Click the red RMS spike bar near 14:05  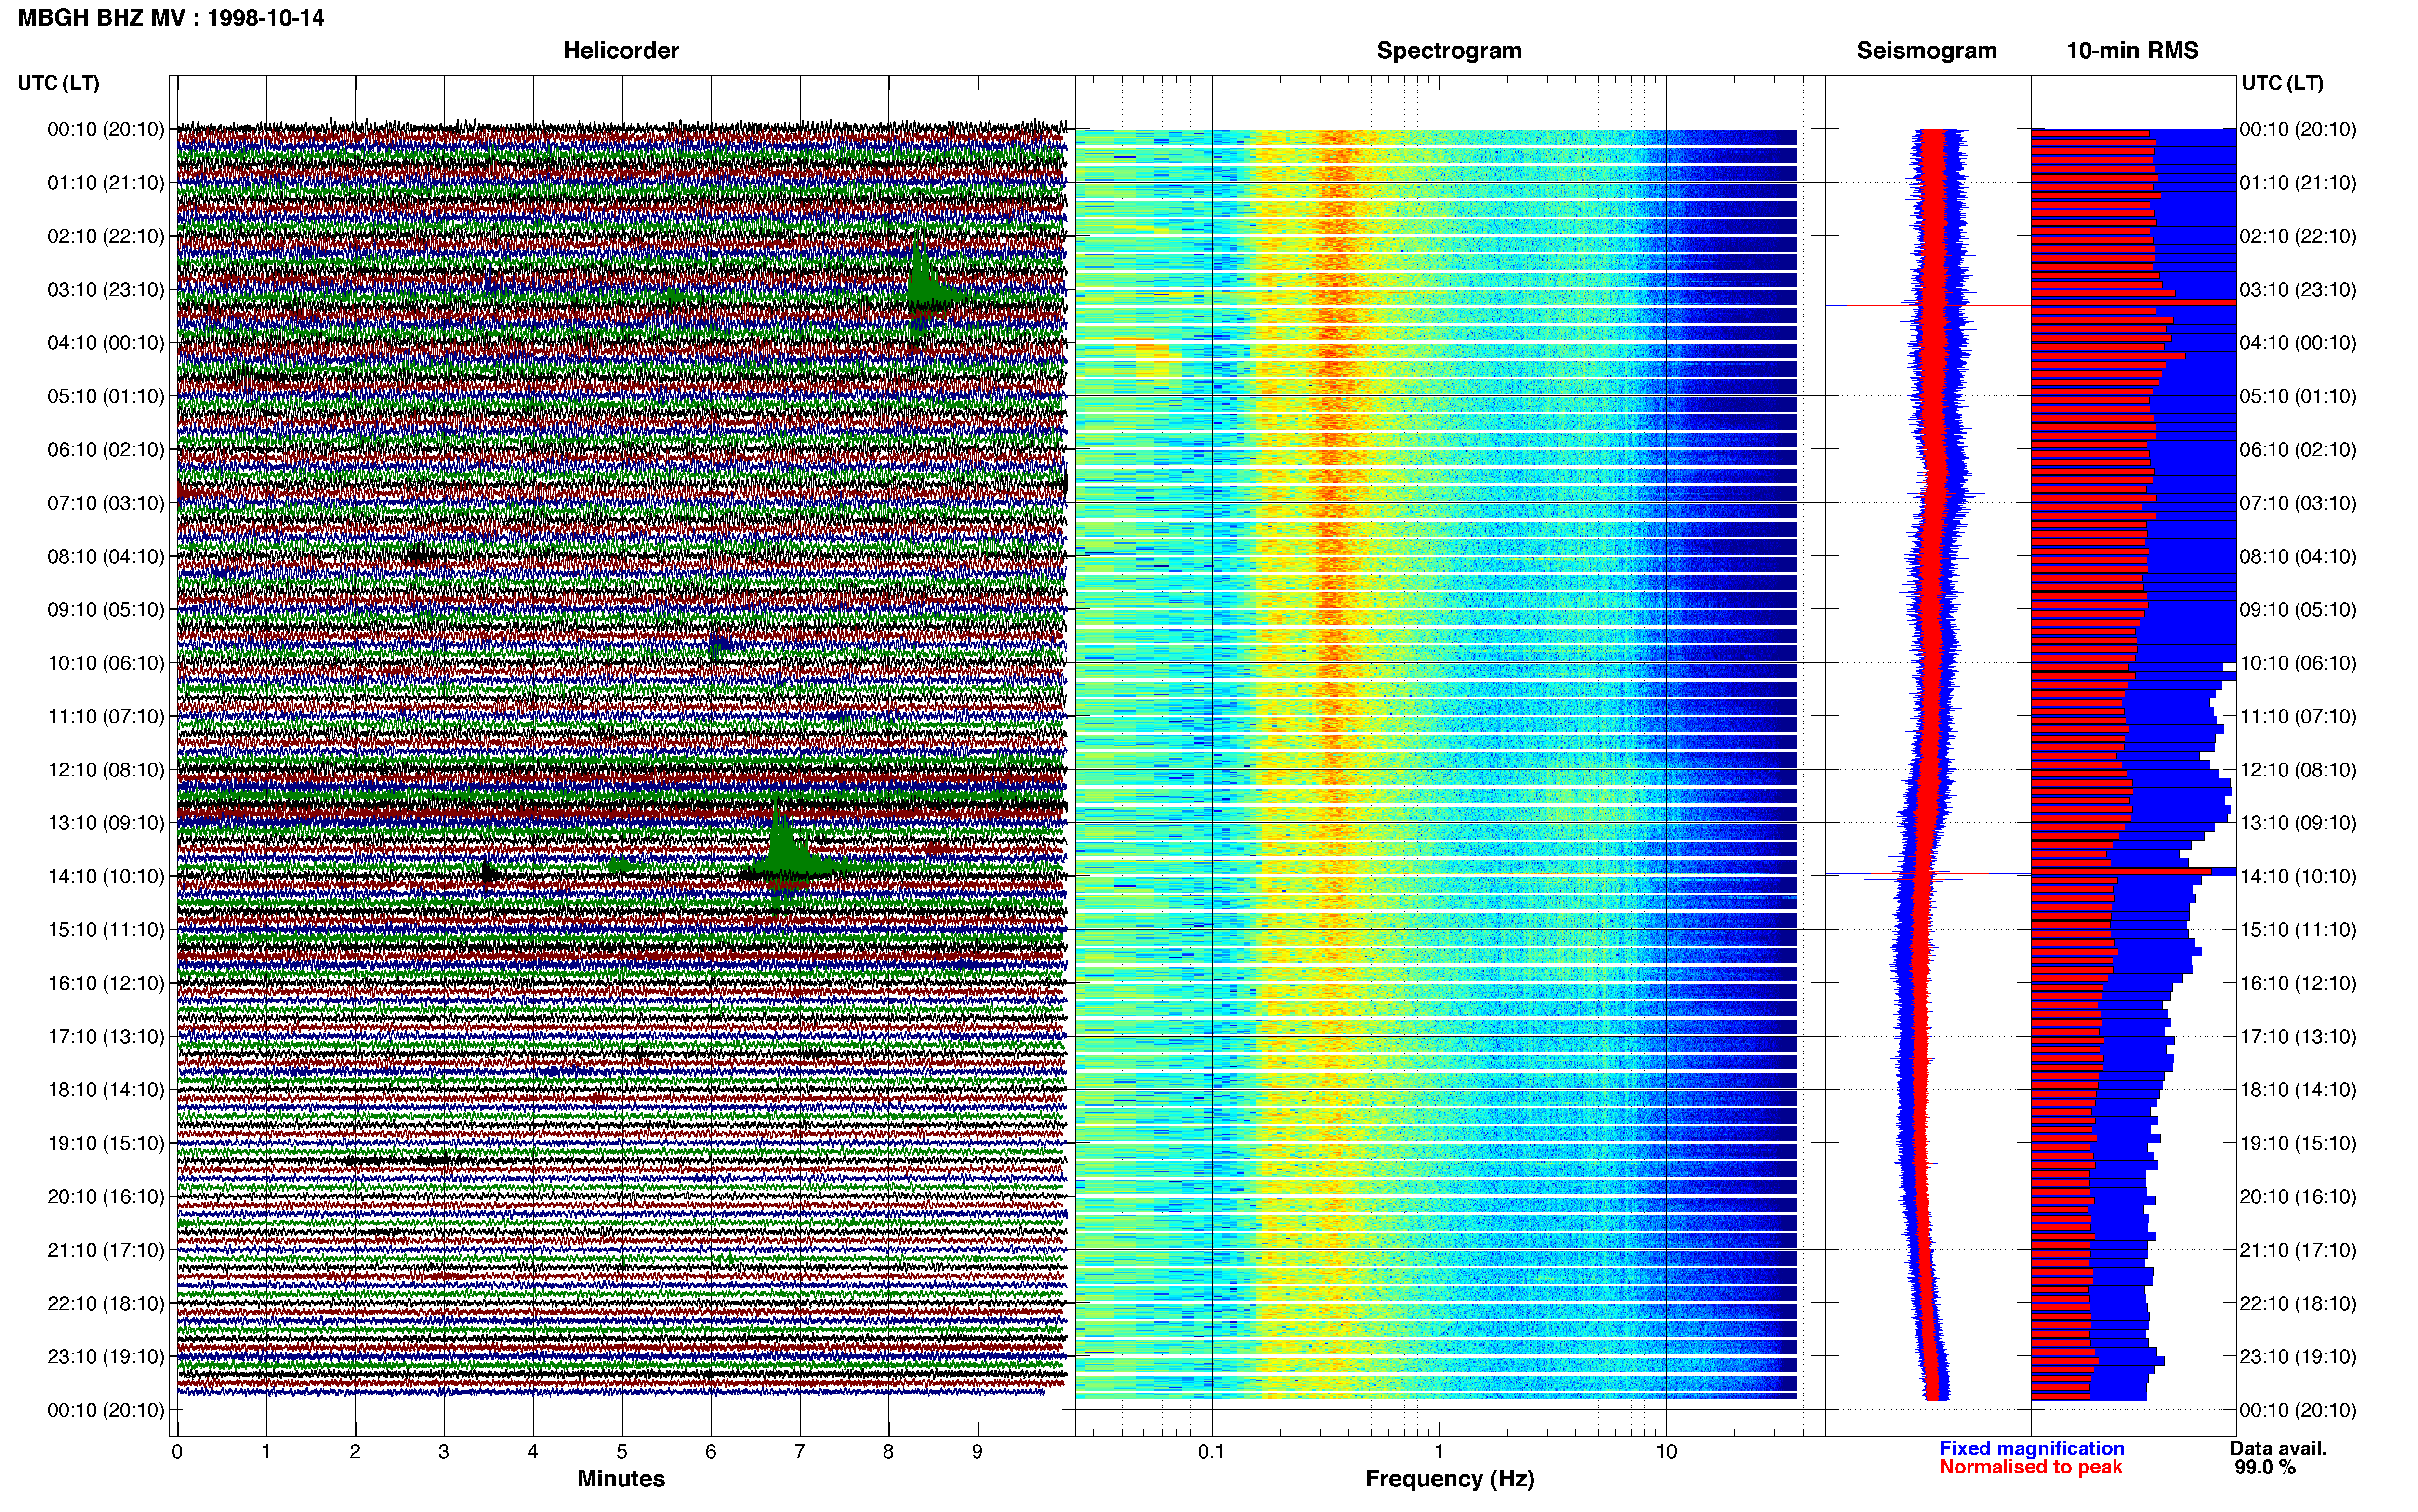[2122, 872]
